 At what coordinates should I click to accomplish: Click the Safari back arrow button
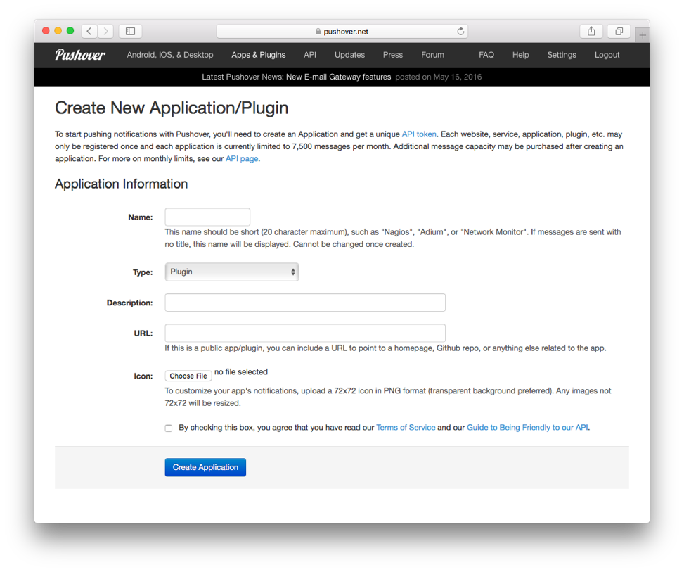[x=89, y=31]
